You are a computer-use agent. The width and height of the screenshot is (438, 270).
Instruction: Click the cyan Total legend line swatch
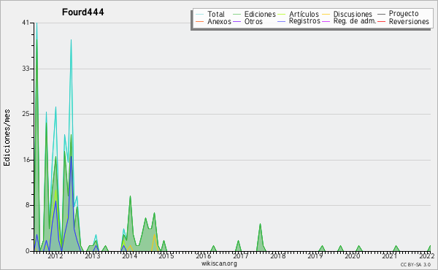[199, 15]
